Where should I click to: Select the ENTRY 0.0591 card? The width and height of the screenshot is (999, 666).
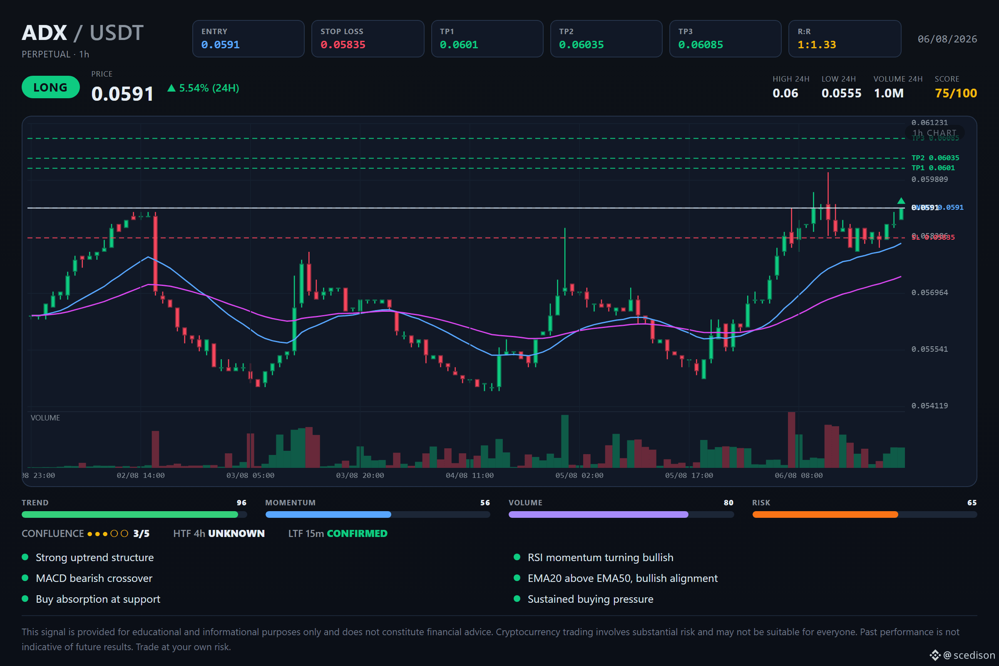(249, 39)
